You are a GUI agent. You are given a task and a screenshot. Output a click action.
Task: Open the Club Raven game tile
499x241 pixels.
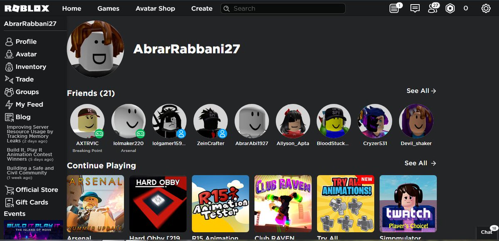click(x=283, y=204)
